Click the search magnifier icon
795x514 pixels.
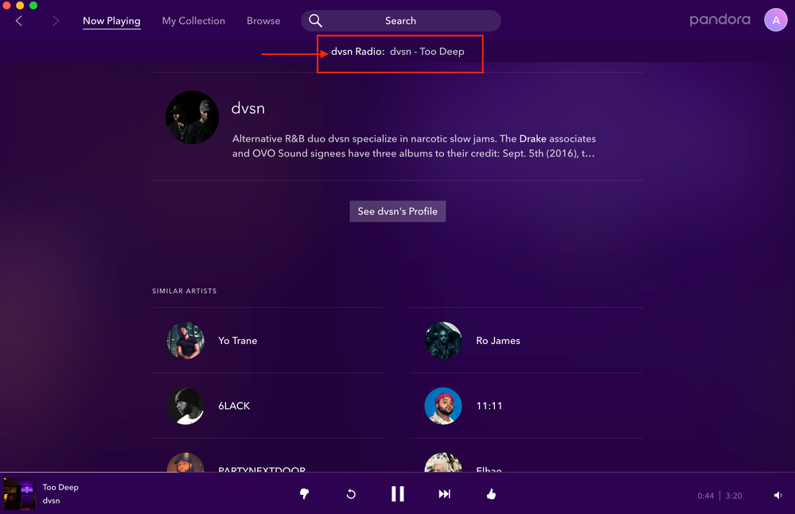(x=315, y=21)
